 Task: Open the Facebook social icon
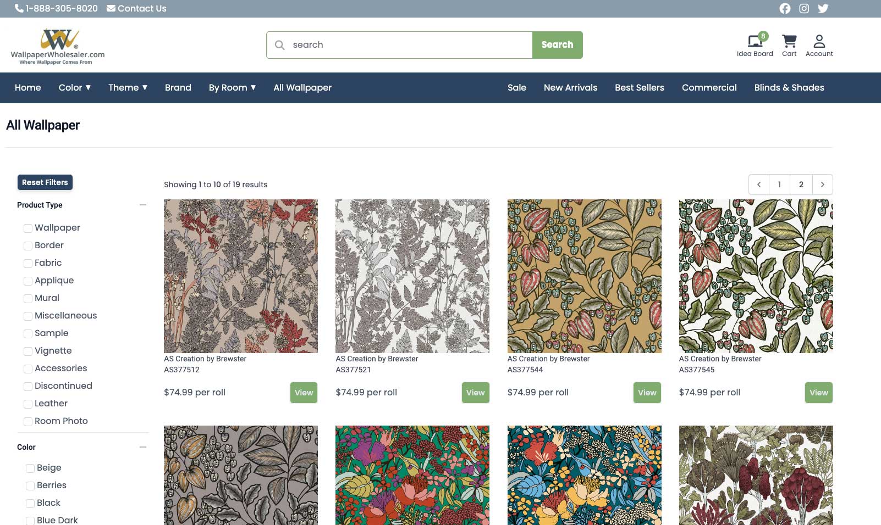coord(785,9)
